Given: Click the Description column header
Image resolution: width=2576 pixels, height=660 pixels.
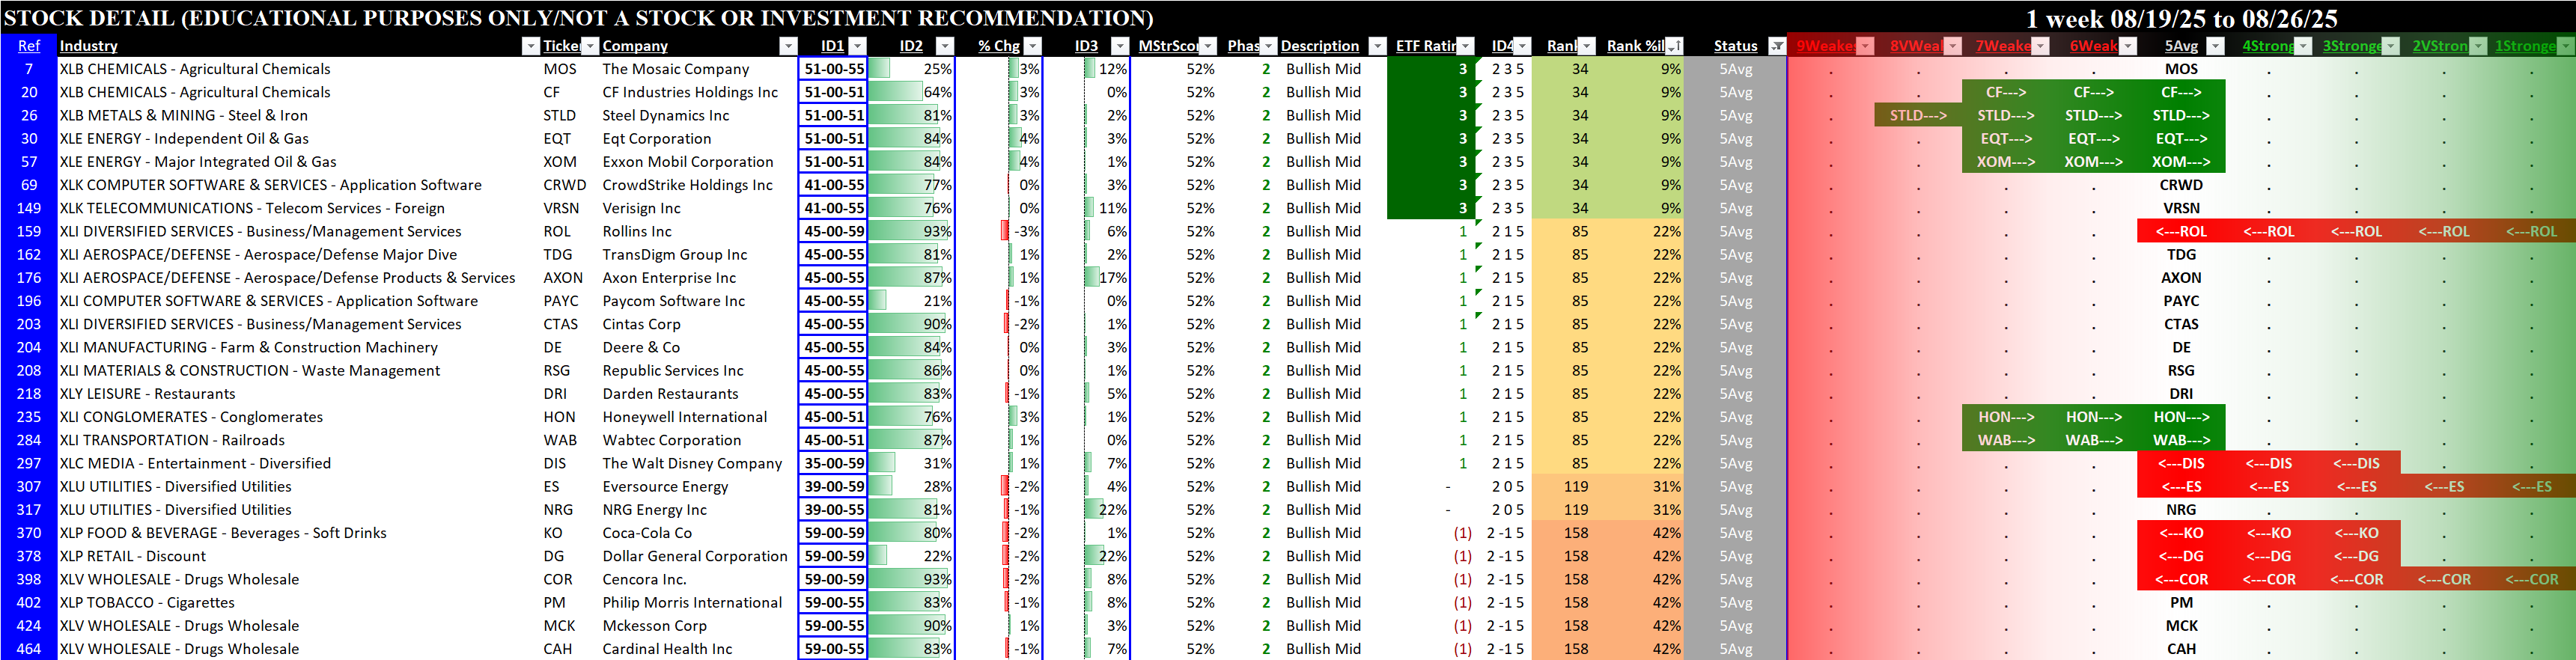Looking at the screenshot, I should tap(1319, 46).
